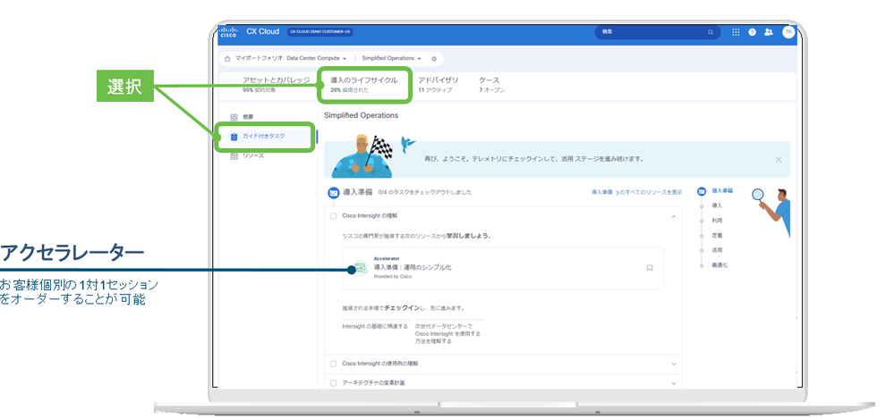
Task: Open the users/team icon in header
Action: [x=769, y=32]
